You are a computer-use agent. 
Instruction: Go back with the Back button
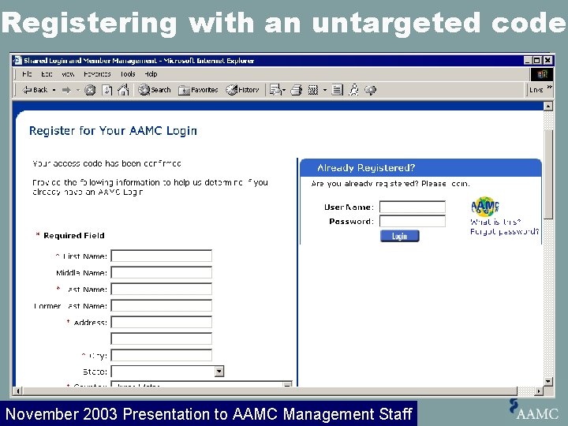point(35,89)
